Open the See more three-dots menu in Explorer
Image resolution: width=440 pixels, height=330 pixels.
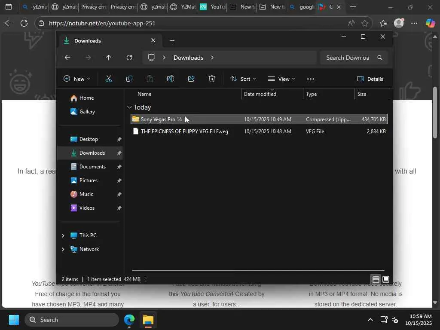[x=311, y=79]
